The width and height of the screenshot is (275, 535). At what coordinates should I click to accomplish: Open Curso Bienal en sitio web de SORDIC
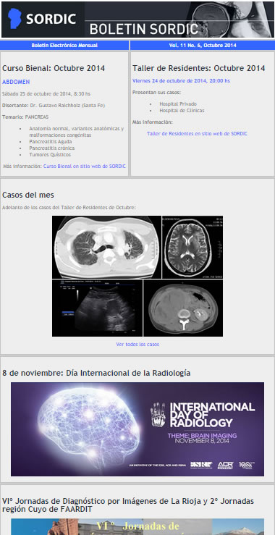(84, 167)
